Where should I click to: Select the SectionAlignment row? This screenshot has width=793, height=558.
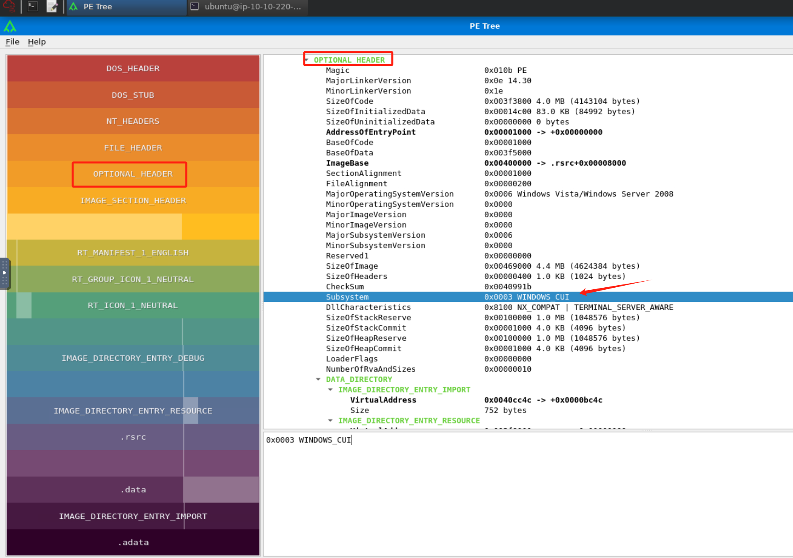coord(528,173)
